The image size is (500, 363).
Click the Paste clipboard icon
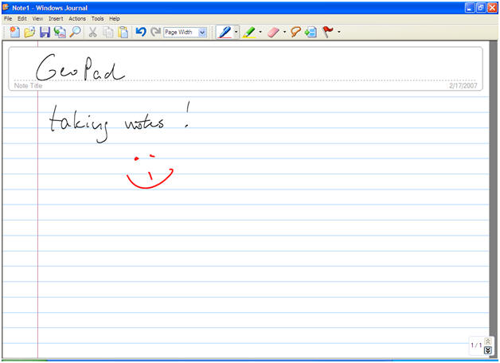tap(123, 33)
